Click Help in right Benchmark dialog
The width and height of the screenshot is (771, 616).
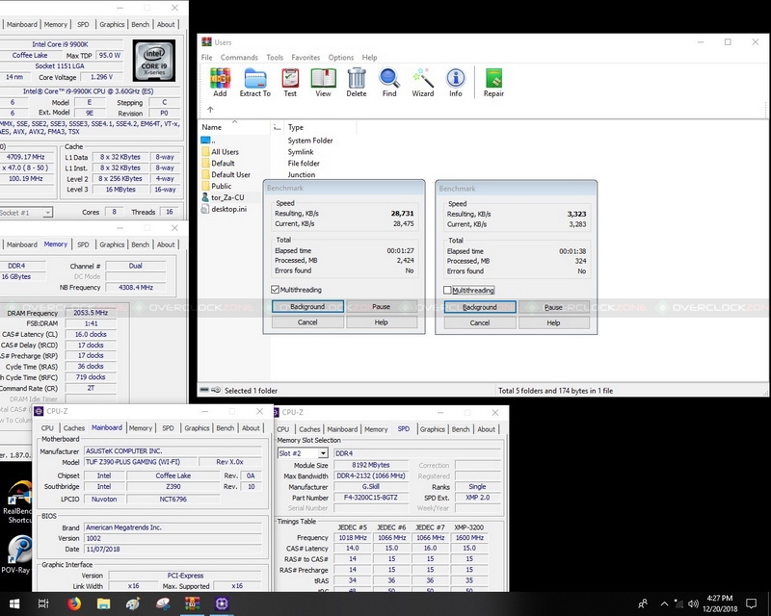(553, 322)
